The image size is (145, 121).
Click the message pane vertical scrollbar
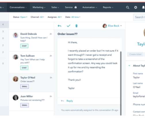pyautogui.click(x=121, y=83)
